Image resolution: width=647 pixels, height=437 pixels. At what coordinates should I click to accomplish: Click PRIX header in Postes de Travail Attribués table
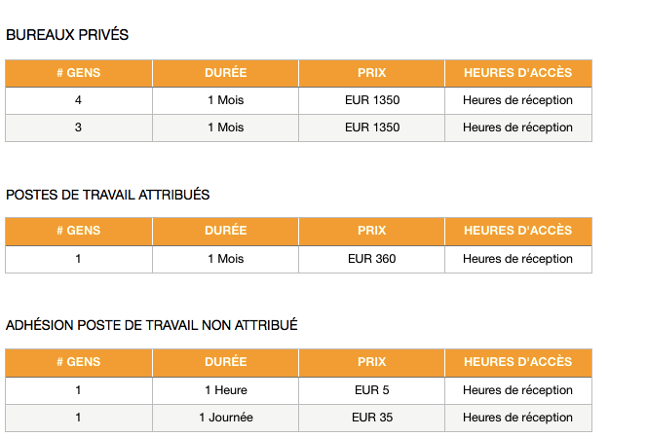(x=372, y=231)
